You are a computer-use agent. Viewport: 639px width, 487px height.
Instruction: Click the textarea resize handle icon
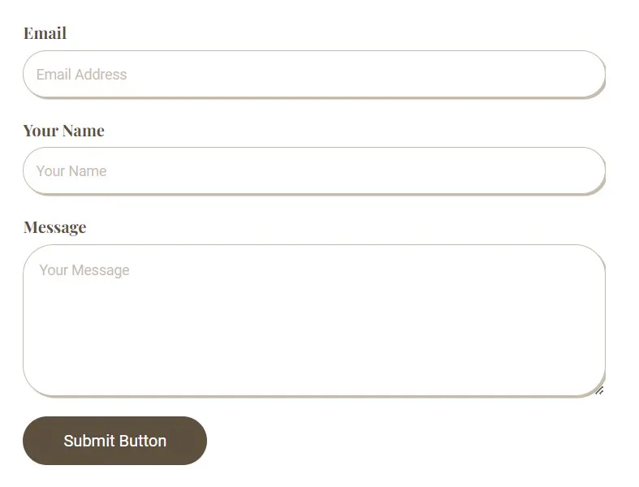pos(599,390)
